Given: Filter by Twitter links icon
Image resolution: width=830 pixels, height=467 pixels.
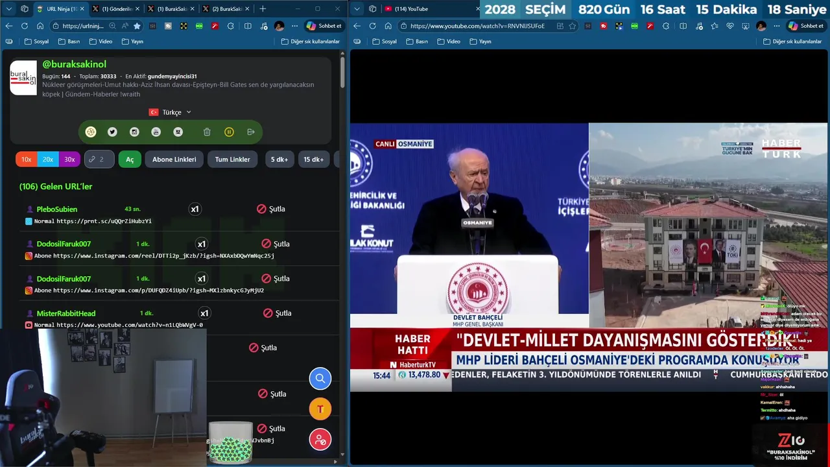Looking at the screenshot, I should (x=112, y=132).
